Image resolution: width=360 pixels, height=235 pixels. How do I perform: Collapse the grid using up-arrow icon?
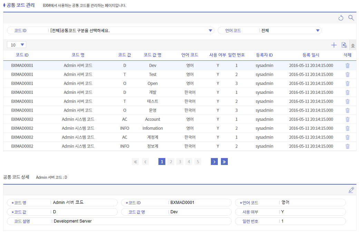(353, 45)
